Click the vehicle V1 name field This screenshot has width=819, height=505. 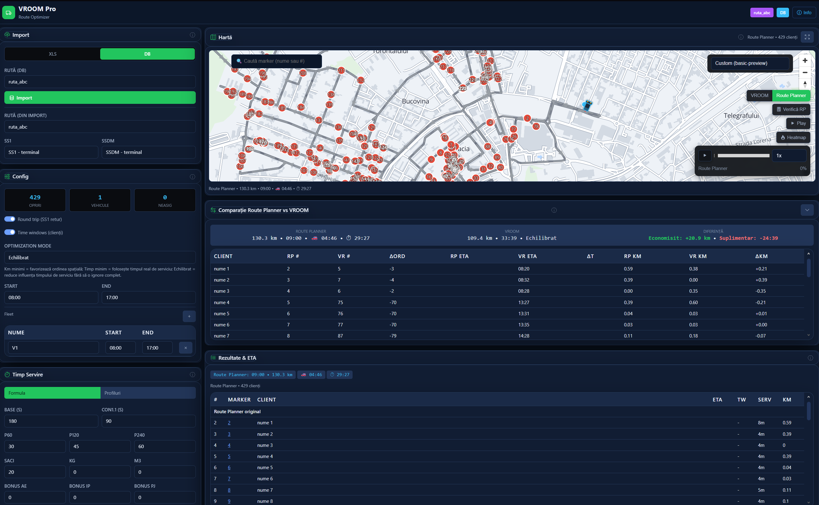tap(54, 348)
